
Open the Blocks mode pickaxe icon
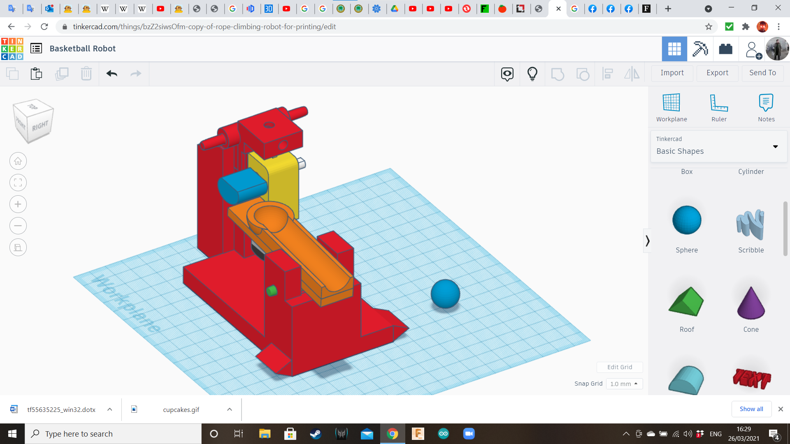699,49
